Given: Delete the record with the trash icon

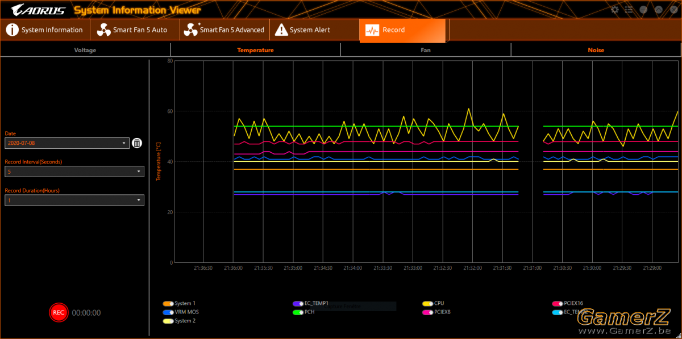Looking at the screenshot, I should tap(137, 143).
